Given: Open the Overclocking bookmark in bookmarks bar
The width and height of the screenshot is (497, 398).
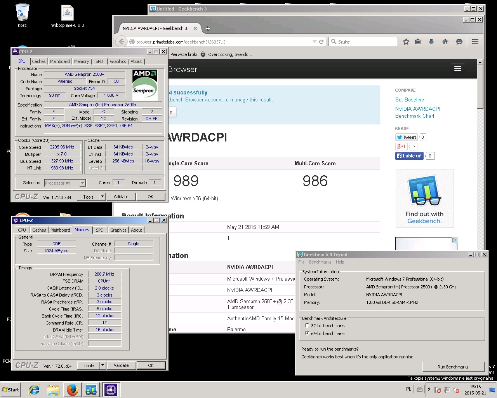Looking at the screenshot, I should (x=226, y=54).
